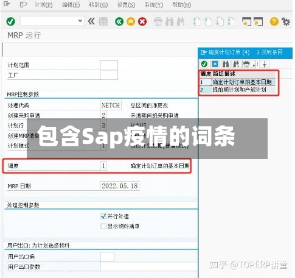Click the popup title icon before 调度计划订单
295x278 pixels.
[203, 52]
